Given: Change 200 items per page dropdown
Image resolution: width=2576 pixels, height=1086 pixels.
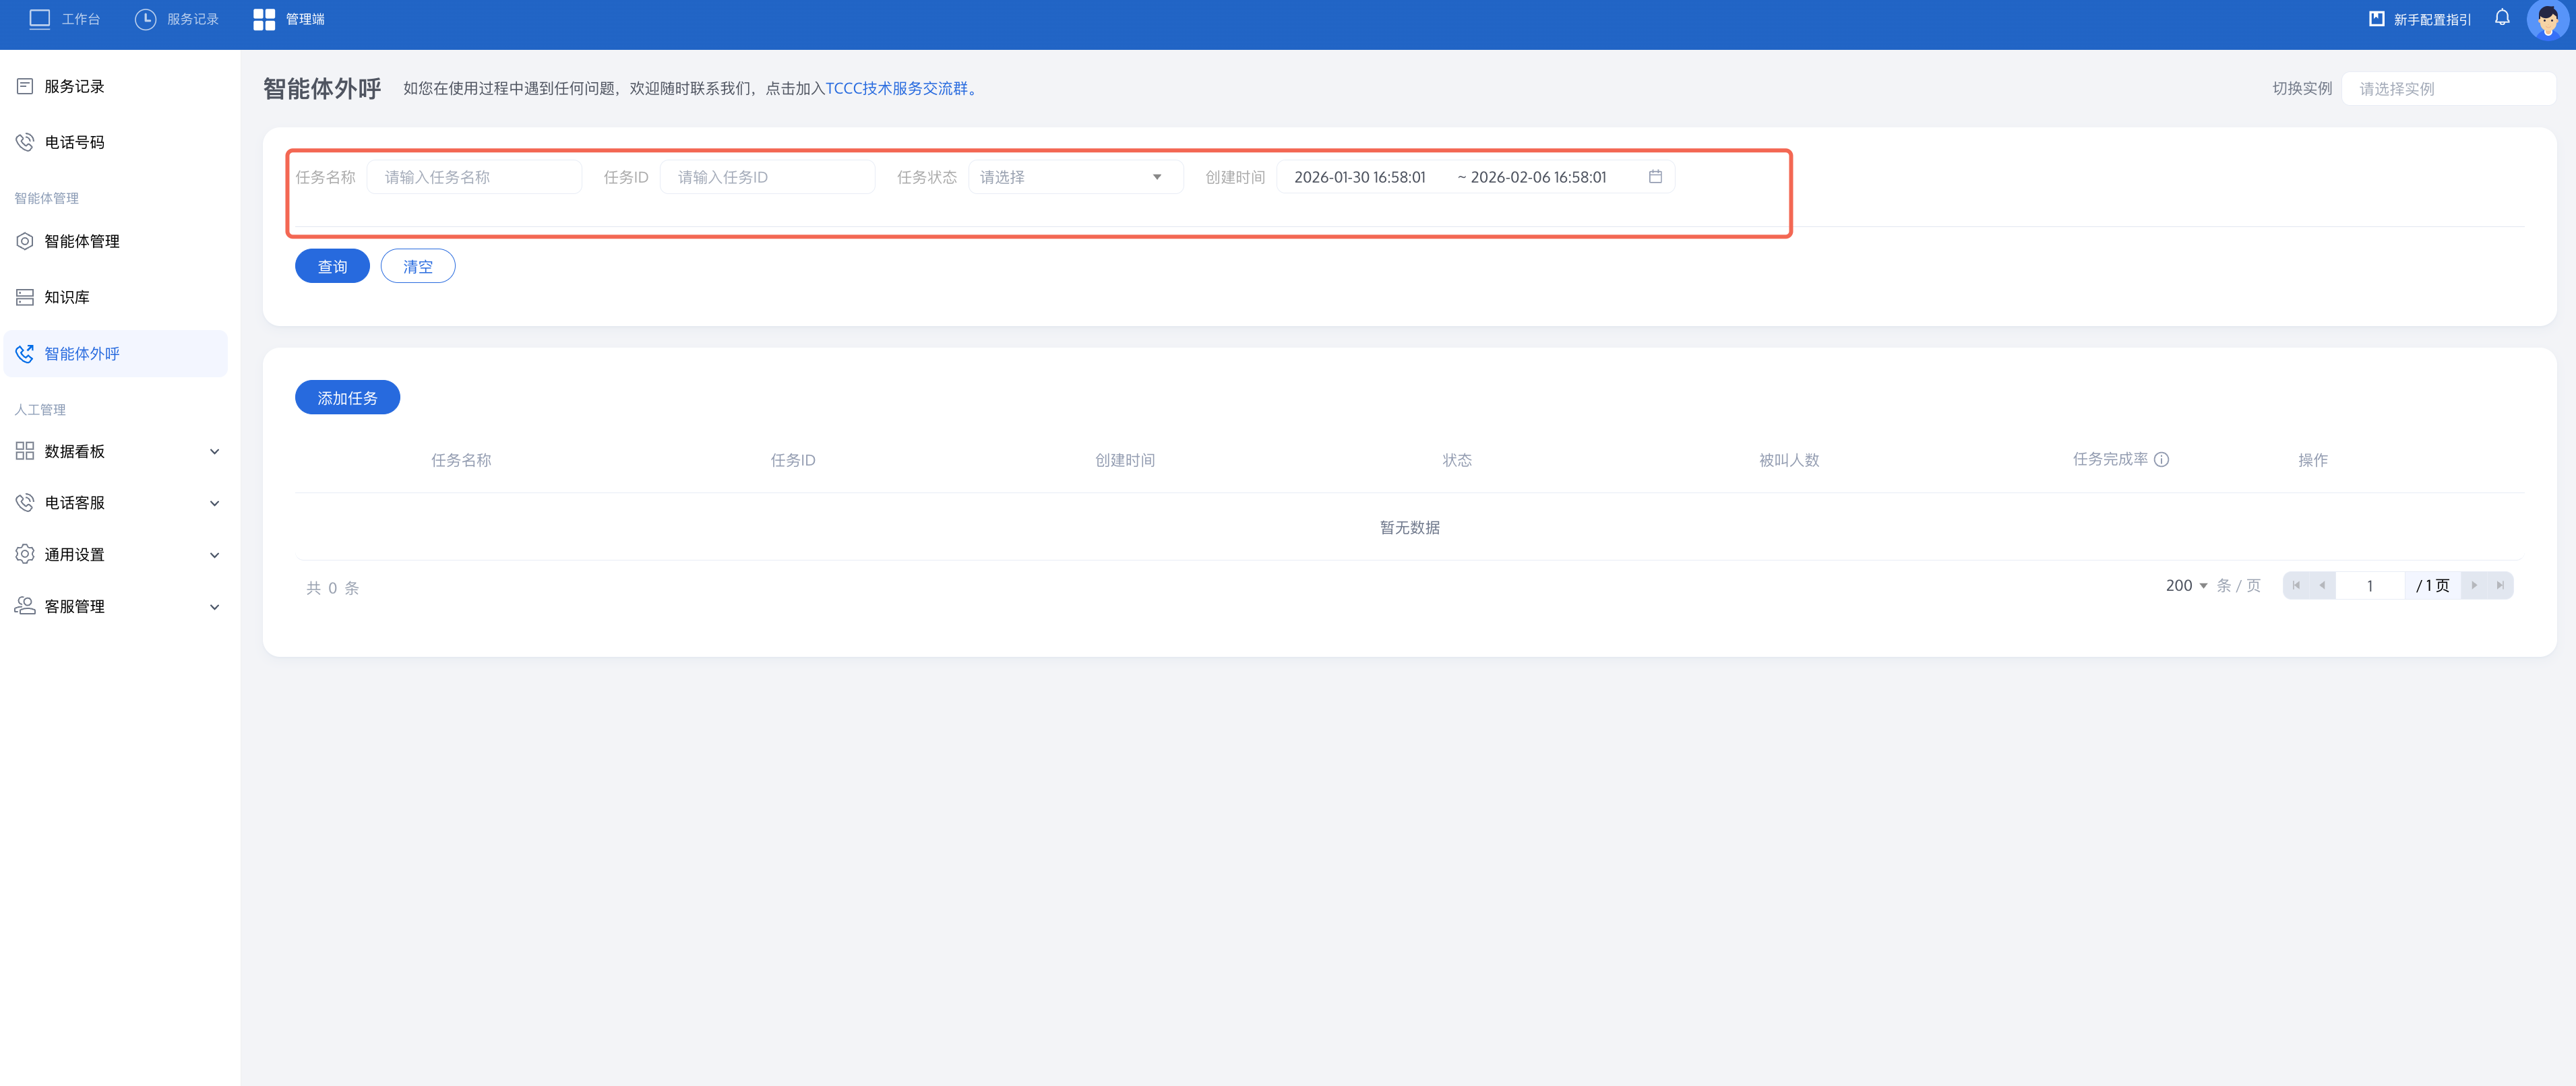Looking at the screenshot, I should (2186, 586).
